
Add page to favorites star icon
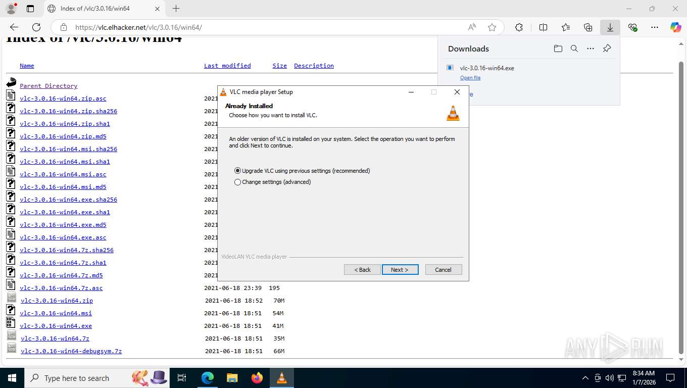coord(492,27)
